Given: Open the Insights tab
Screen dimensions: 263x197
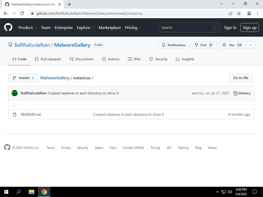Looking at the screenshot, I should point(185,59).
